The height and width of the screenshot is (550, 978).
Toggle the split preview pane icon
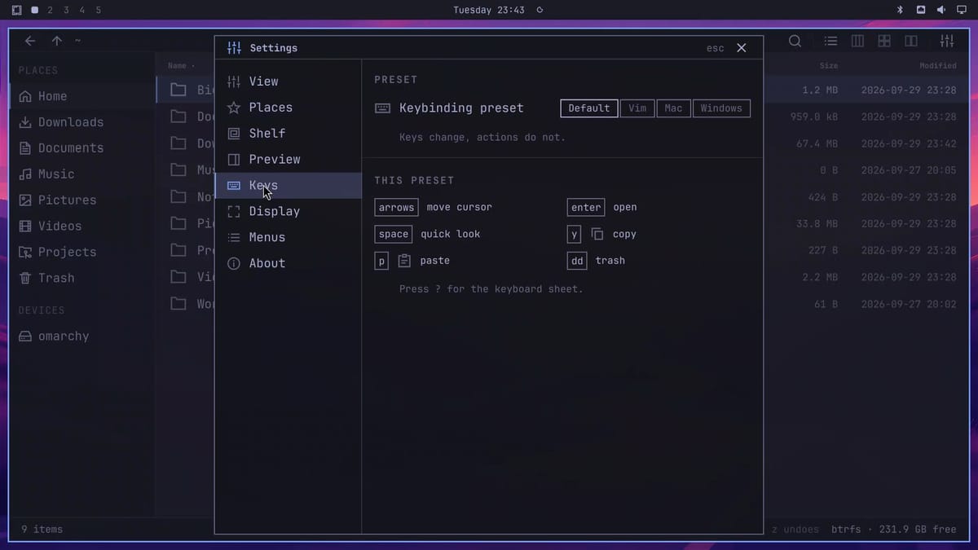point(911,41)
